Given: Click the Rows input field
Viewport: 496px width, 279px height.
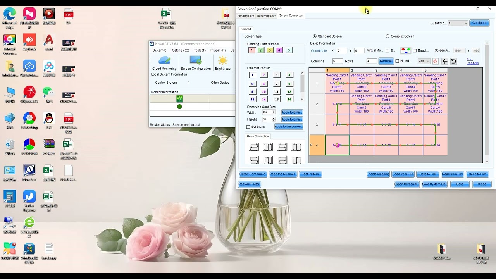Looking at the screenshot, I should 371,61.
